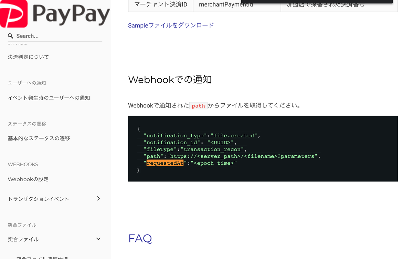This screenshot has height=259, width=413.
Task: Click the FAQ heading link
Action: coord(140,238)
